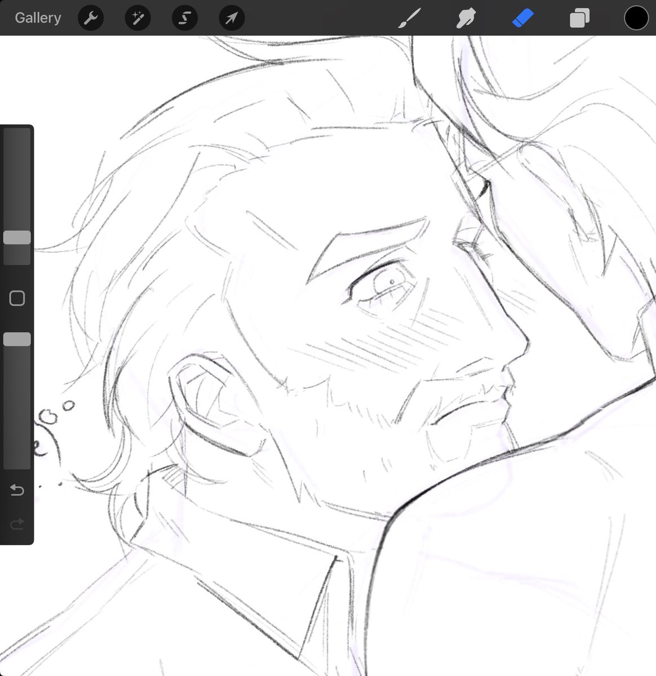Open the Adjustments magic wand menu
Image resolution: width=656 pixels, height=676 pixels.
pos(138,19)
